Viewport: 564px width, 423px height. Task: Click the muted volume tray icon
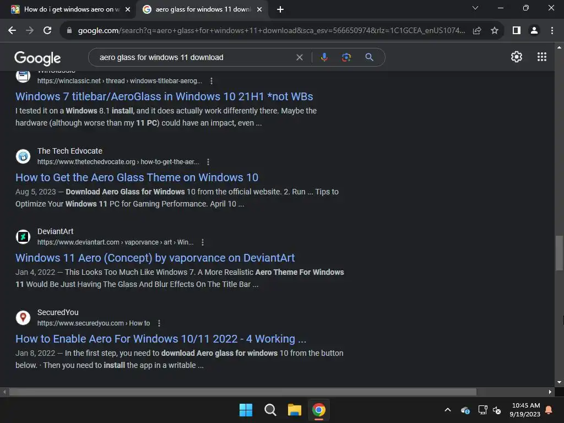pyautogui.click(x=497, y=410)
